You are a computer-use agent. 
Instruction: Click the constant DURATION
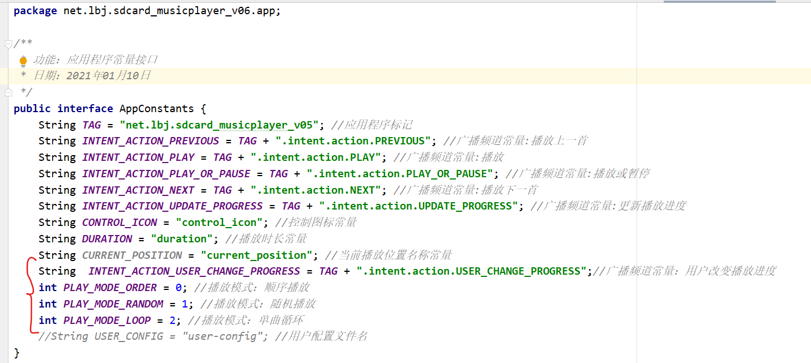(107, 239)
